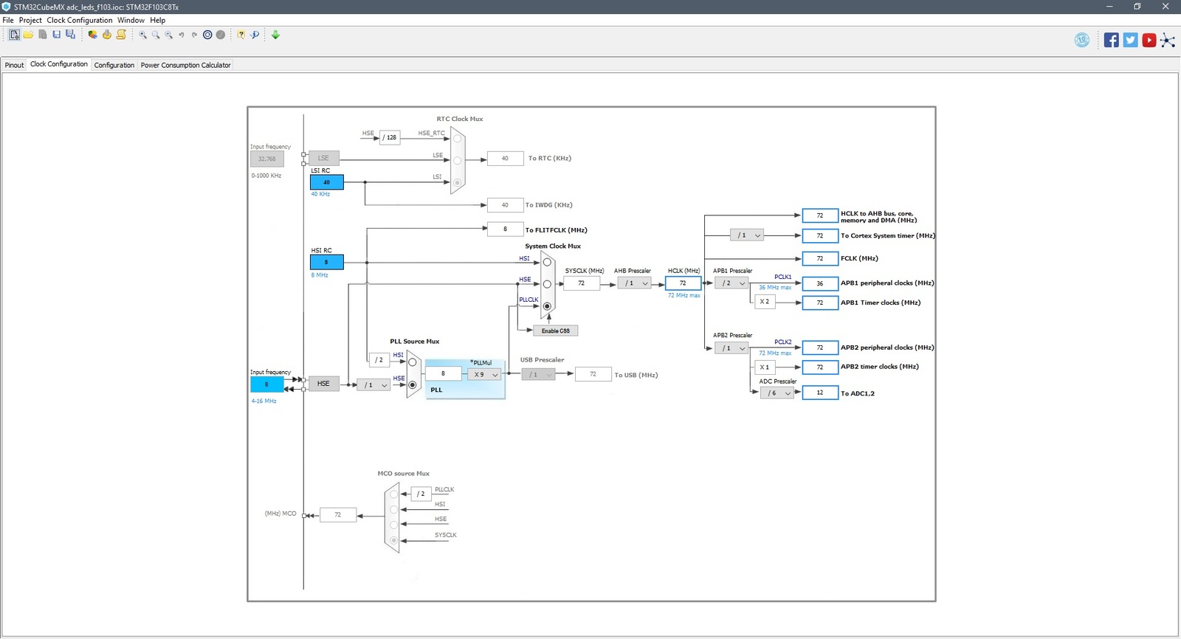The height and width of the screenshot is (639, 1181).
Task: Switch to the Pinout tab
Action: [x=14, y=65]
